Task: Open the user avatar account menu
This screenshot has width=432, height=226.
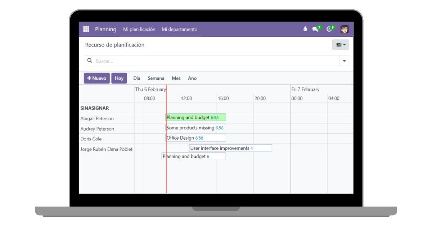Action: [x=345, y=29]
